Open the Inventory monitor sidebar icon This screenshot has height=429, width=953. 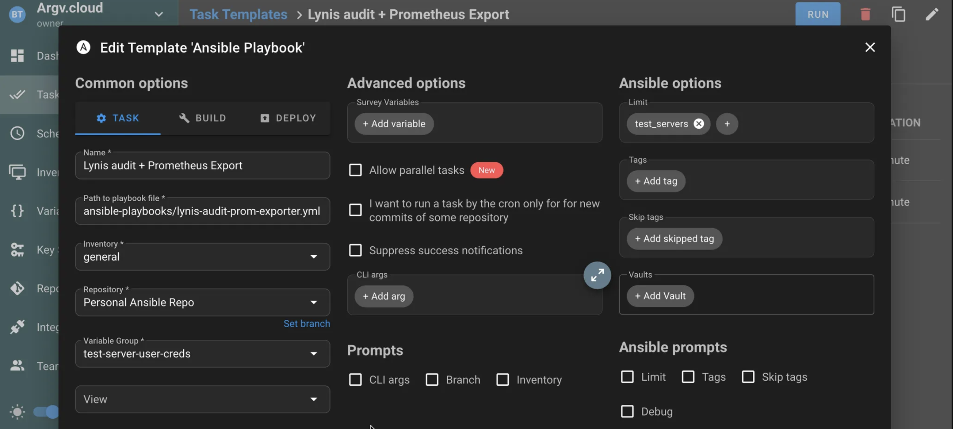point(17,172)
